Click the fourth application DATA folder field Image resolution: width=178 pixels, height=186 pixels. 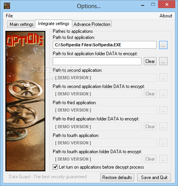[x=97, y=159]
